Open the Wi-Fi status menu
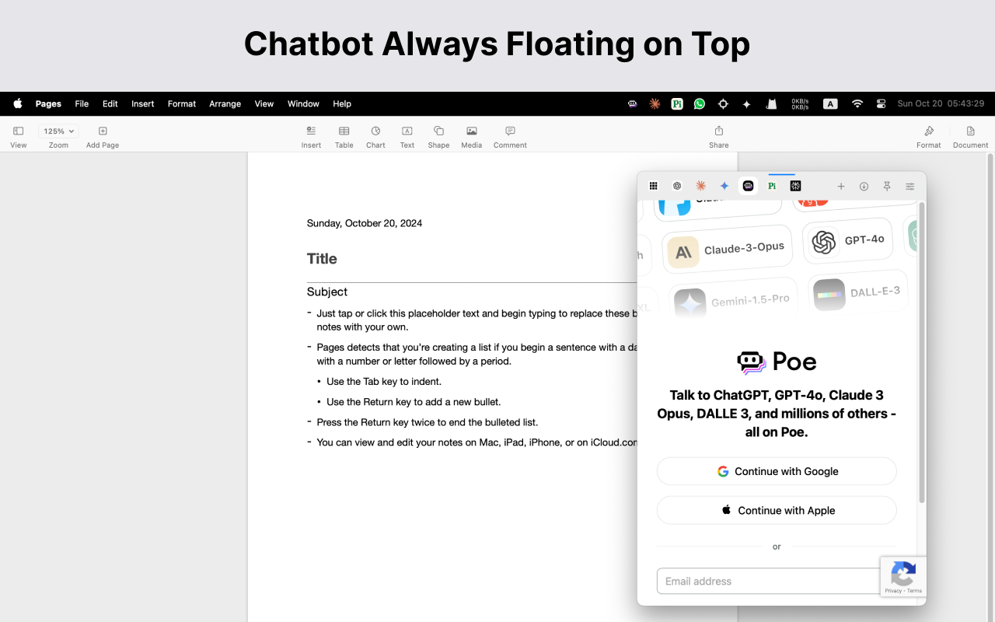This screenshot has width=995, height=622. pos(857,103)
